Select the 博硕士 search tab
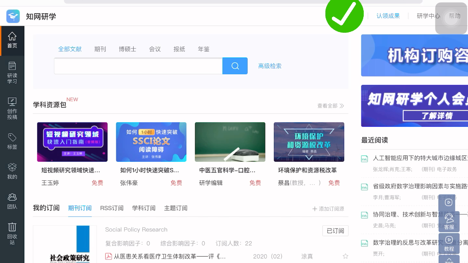468x263 pixels. (127, 49)
